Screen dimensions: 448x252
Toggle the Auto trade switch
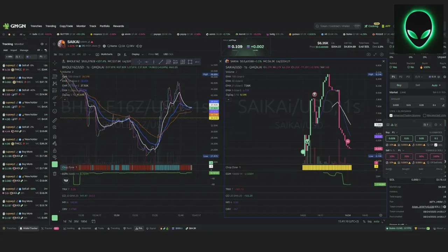point(436,85)
